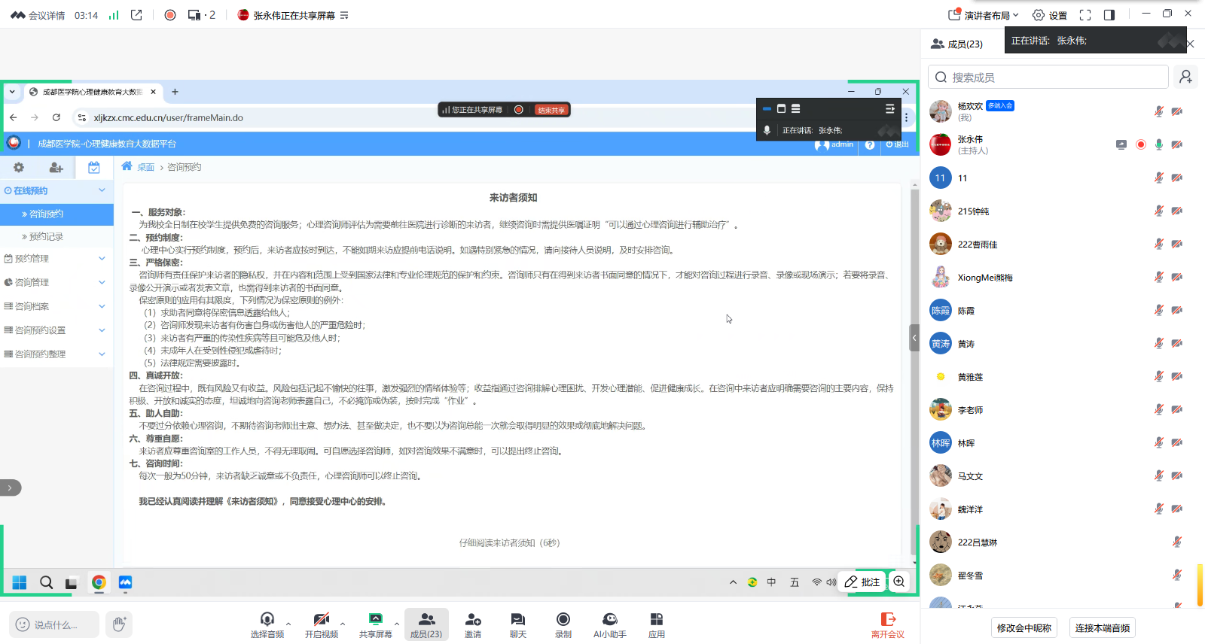Screen dimensions: 1205x644
Task: Expand the video options arrow next to 开启视频
Action: click(x=343, y=623)
